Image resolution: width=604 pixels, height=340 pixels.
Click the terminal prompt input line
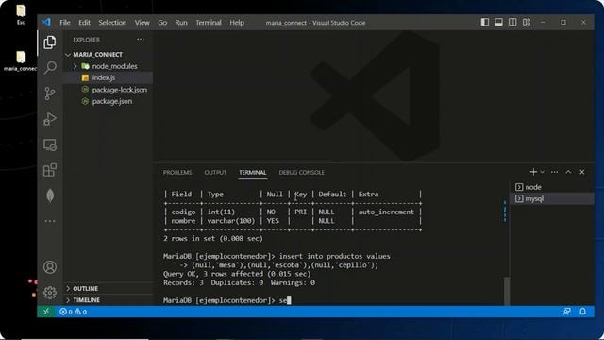[227, 300]
